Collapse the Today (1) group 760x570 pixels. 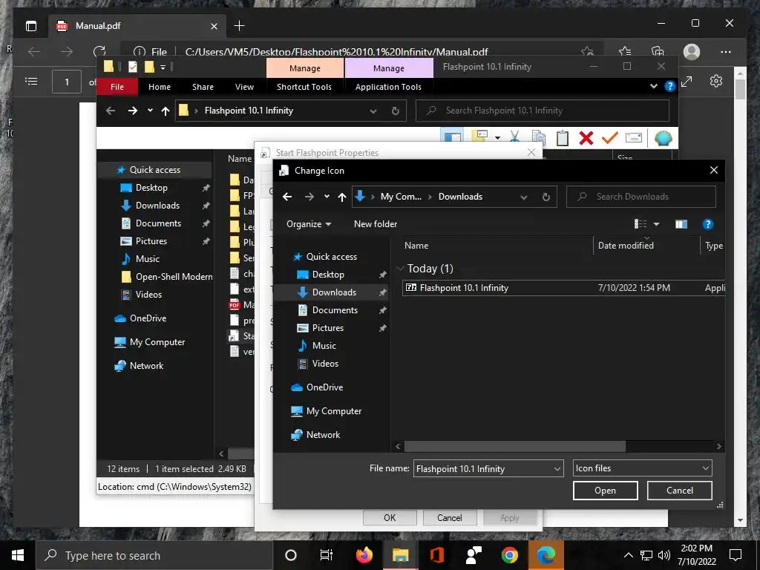pyautogui.click(x=400, y=269)
